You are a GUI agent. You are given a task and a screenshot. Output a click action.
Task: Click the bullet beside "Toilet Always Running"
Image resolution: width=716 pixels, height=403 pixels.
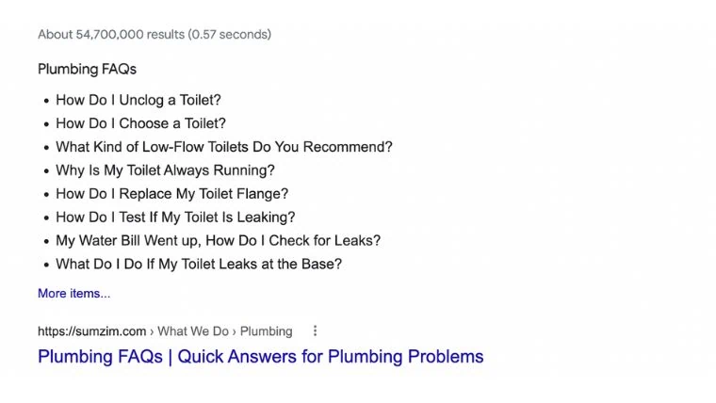(x=45, y=170)
